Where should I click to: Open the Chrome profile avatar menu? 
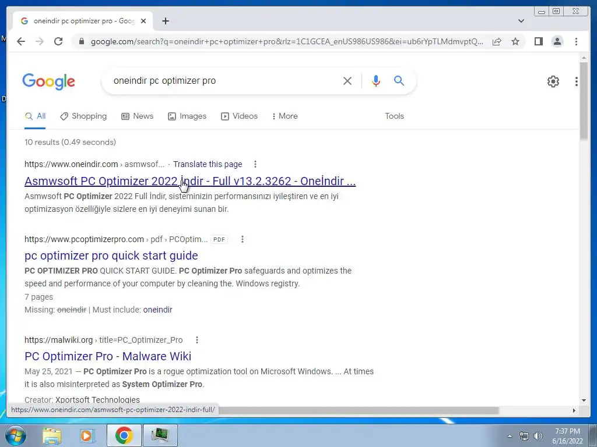(557, 41)
